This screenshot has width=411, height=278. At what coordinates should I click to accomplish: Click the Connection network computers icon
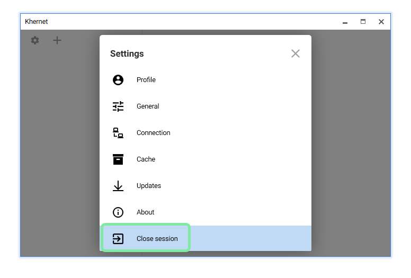click(x=118, y=133)
